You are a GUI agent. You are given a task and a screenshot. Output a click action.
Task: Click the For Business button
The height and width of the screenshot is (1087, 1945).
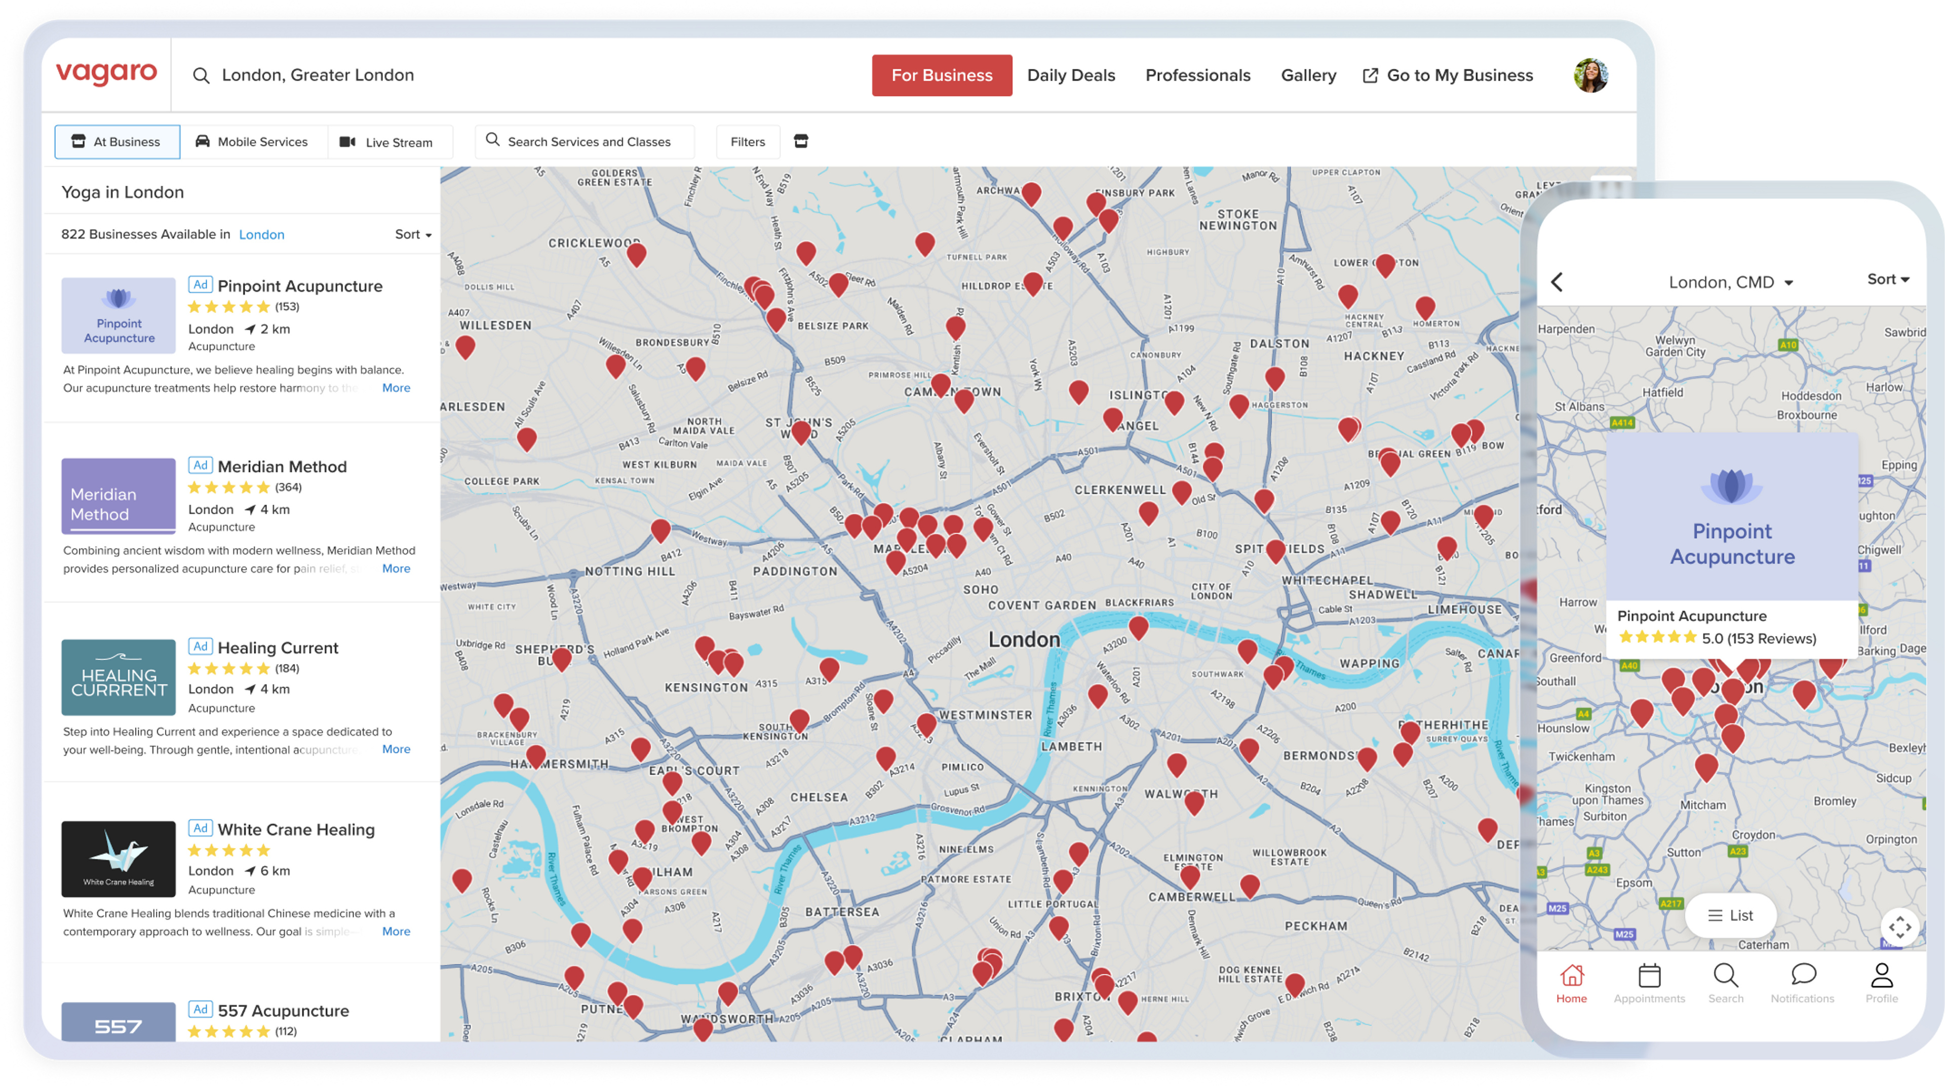pos(942,75)
